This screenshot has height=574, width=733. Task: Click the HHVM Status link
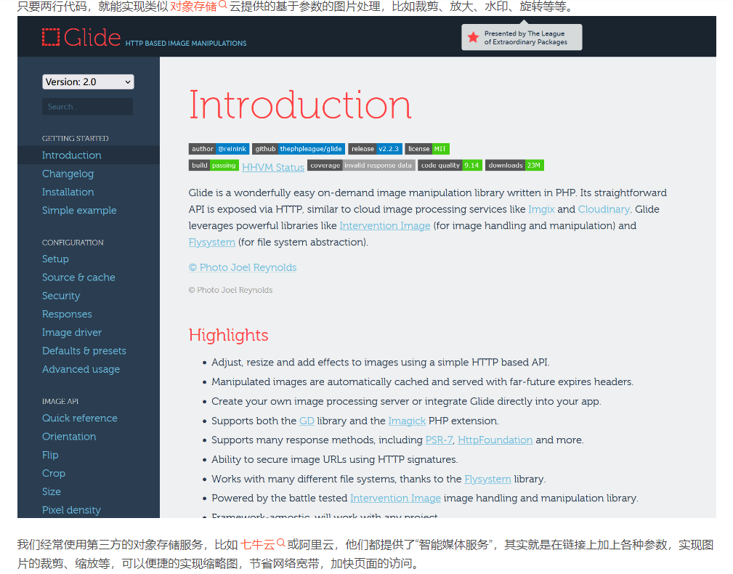(x=273, y=167)
